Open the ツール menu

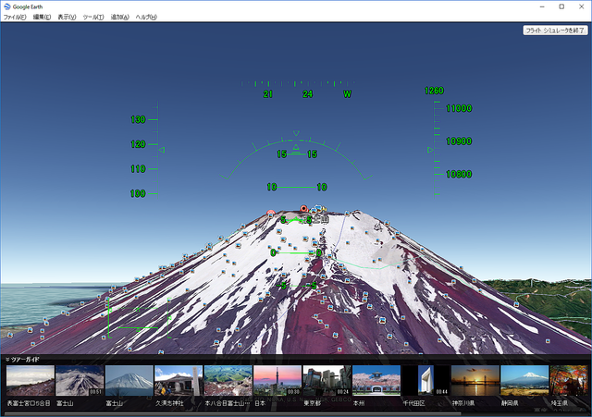coord(93,17)
